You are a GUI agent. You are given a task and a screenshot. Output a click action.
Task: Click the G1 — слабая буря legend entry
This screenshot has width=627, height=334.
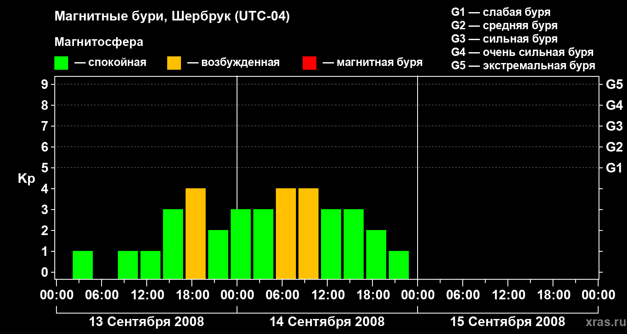coord(501,12)
